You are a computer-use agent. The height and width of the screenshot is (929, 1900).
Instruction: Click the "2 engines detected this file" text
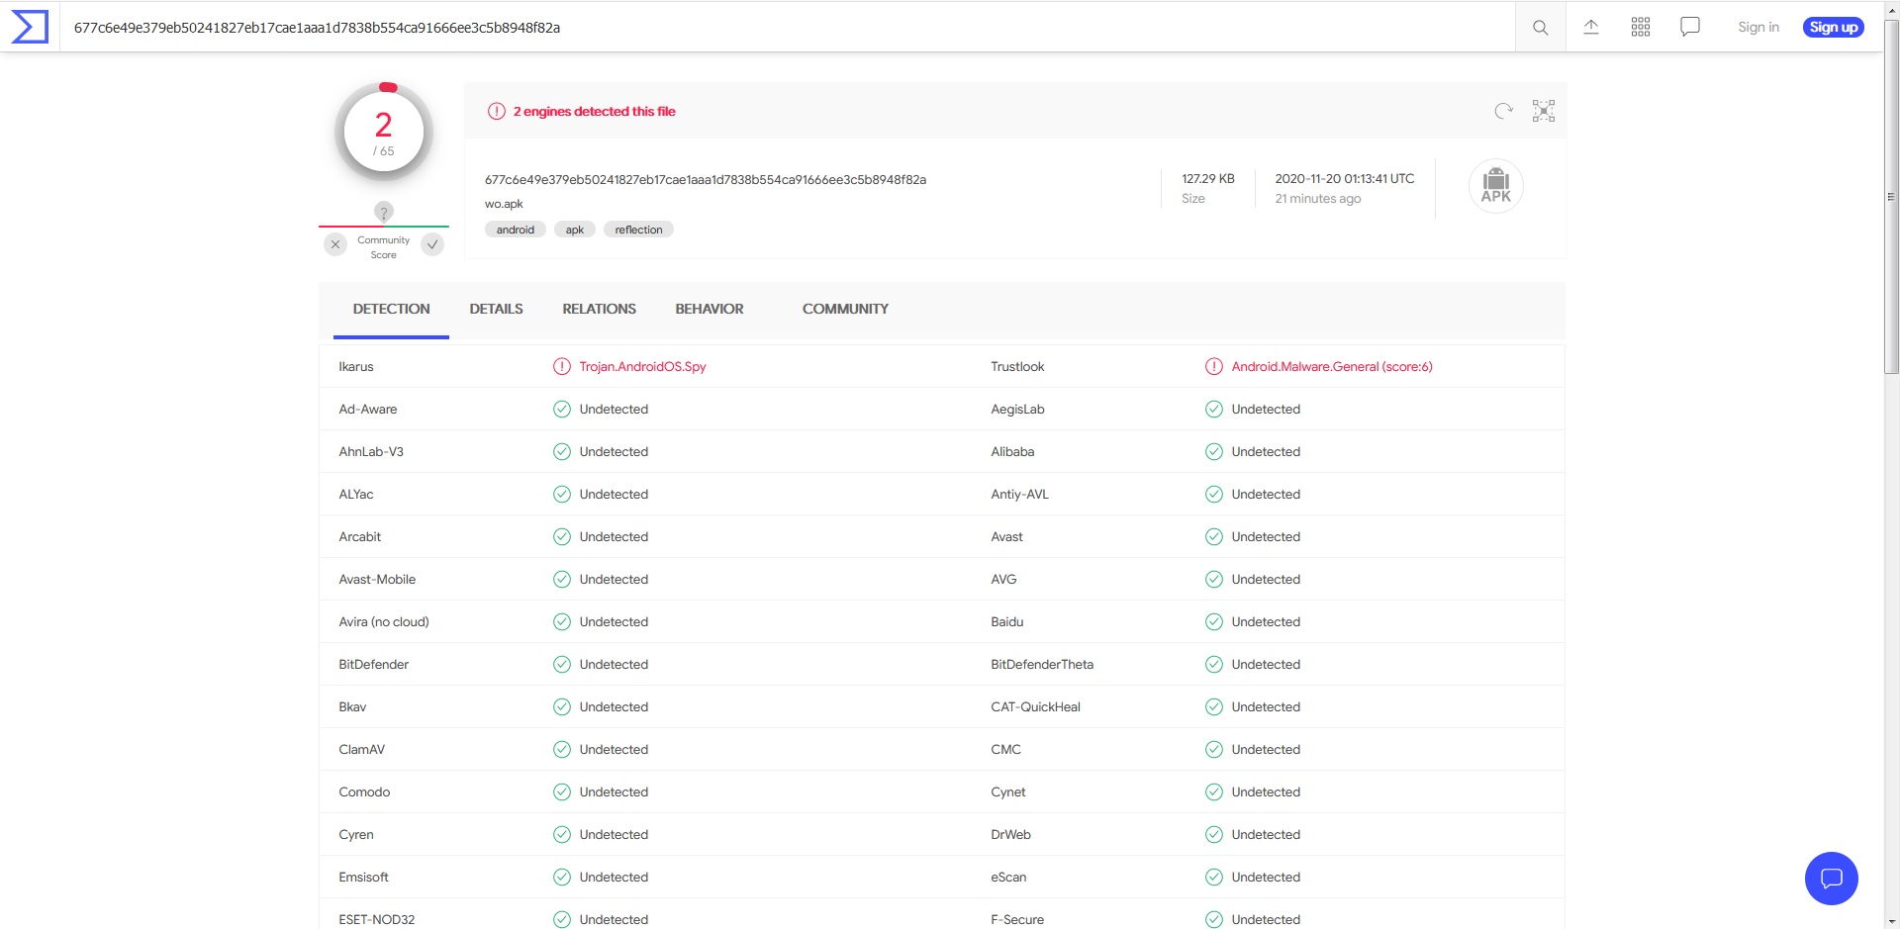594,112
